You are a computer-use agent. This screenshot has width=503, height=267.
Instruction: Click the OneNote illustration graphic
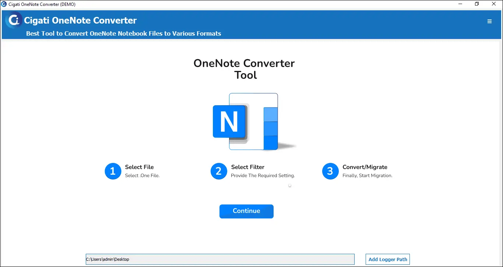click(254, 121)
